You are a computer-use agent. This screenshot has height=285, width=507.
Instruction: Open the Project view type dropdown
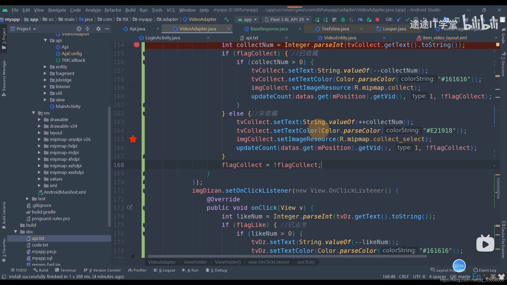coord(23,29)
